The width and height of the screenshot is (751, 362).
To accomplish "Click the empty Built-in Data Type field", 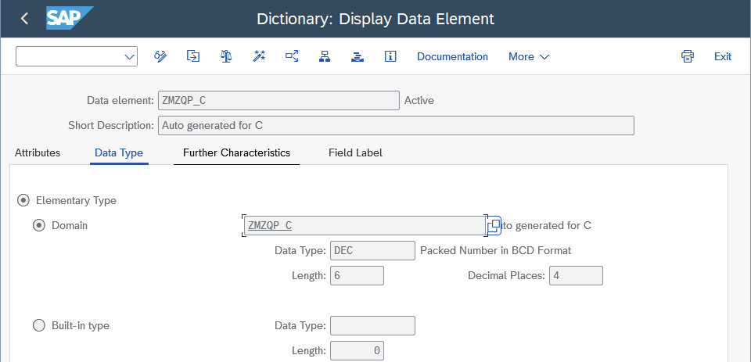I will (x=372, y=325).
